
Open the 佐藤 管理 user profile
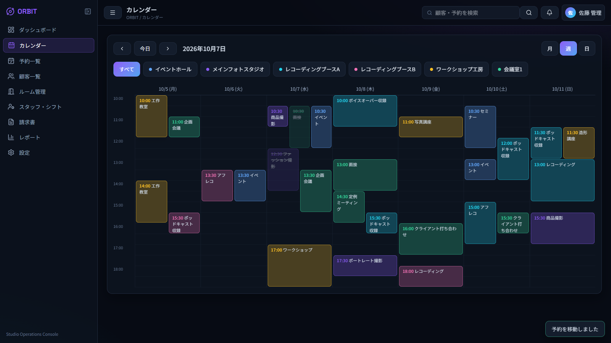[x=583, y=13]
